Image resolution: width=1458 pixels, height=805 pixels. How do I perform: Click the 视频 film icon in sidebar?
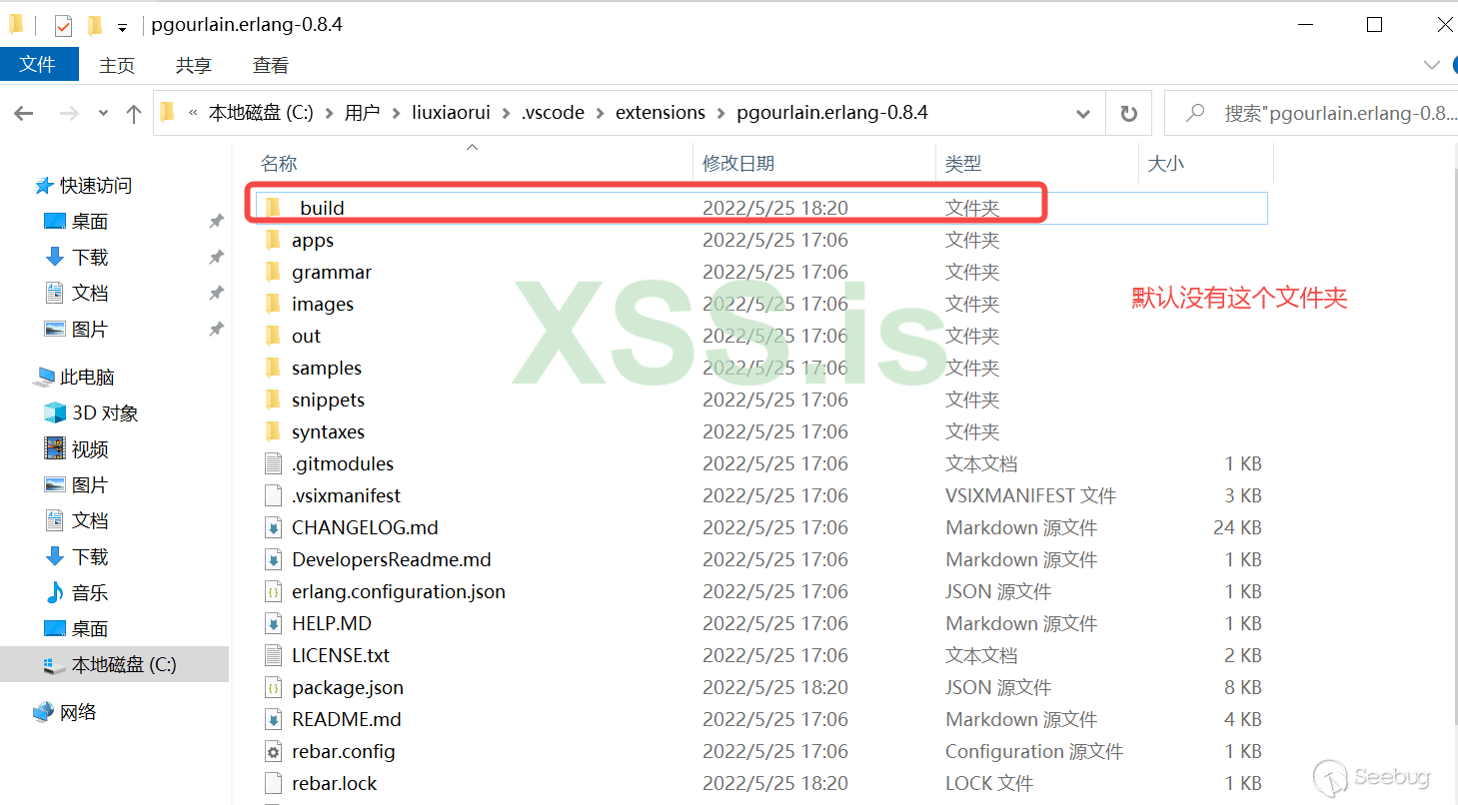[55, 449]
